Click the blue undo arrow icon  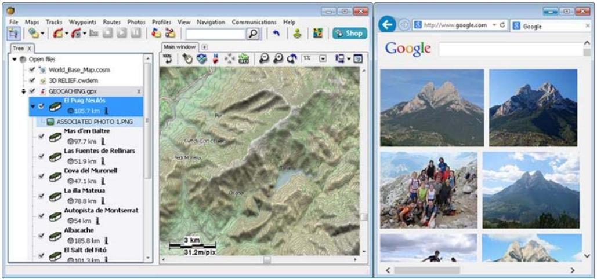tap(276, 34)
